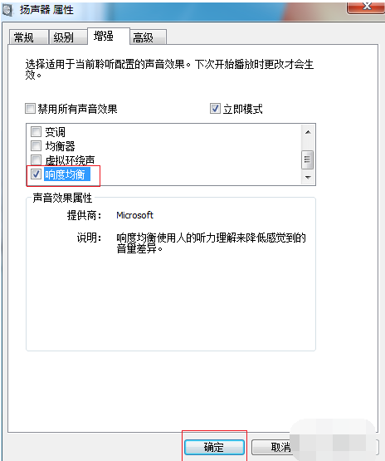Click the speaker icon in title bar
Screen dimensions: 385x461
coord(7,11)
